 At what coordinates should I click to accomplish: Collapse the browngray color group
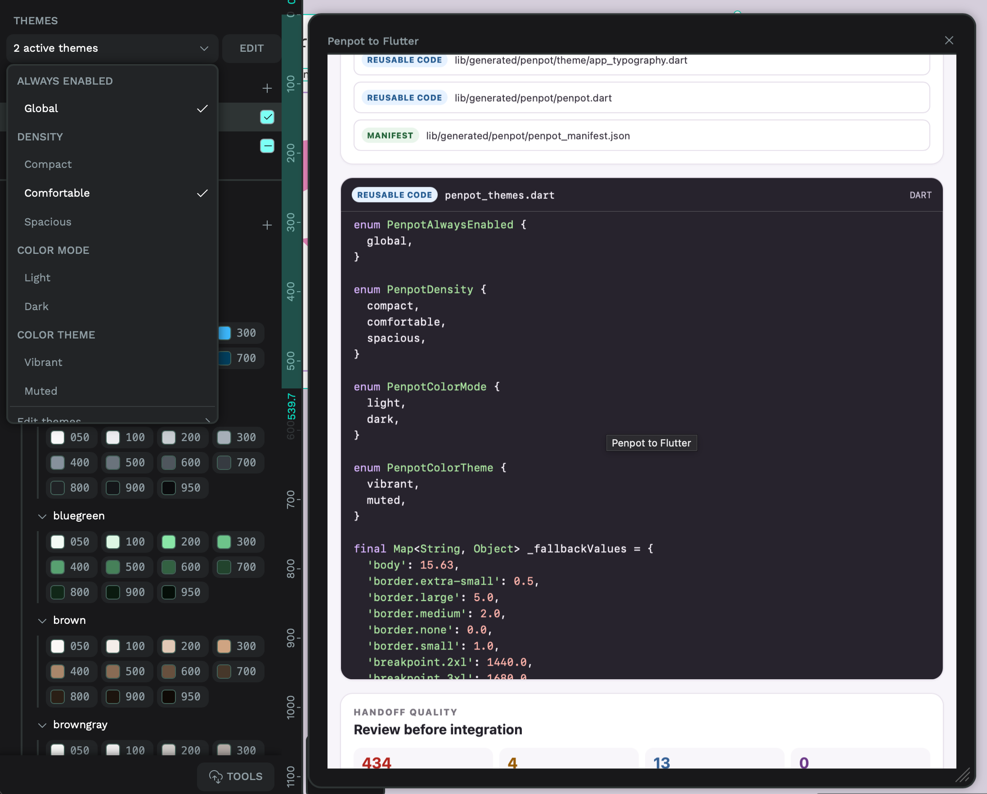tap(42, 725)
